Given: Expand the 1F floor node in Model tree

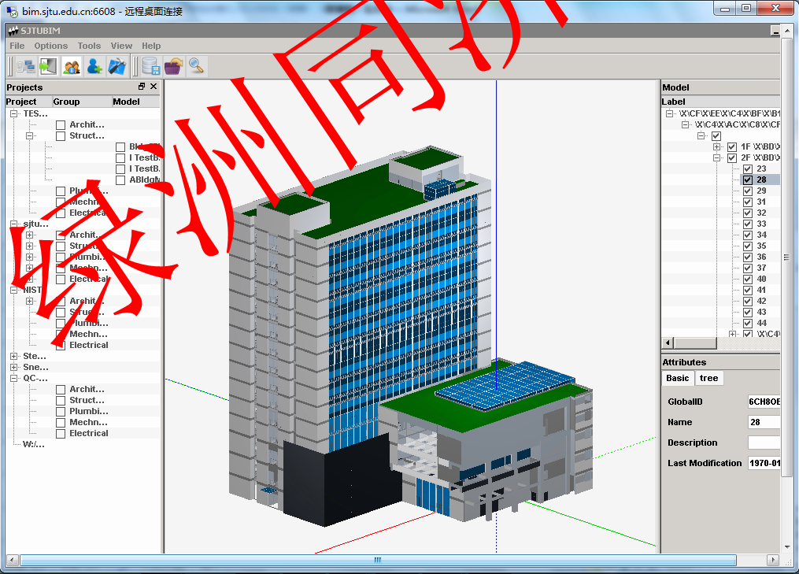Looking at the screenshot, I should [717, 147].
